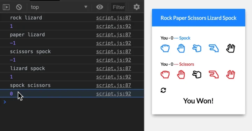252x131 pixels.
Task: Open console settings gear
Action: [x=136, y=7]
